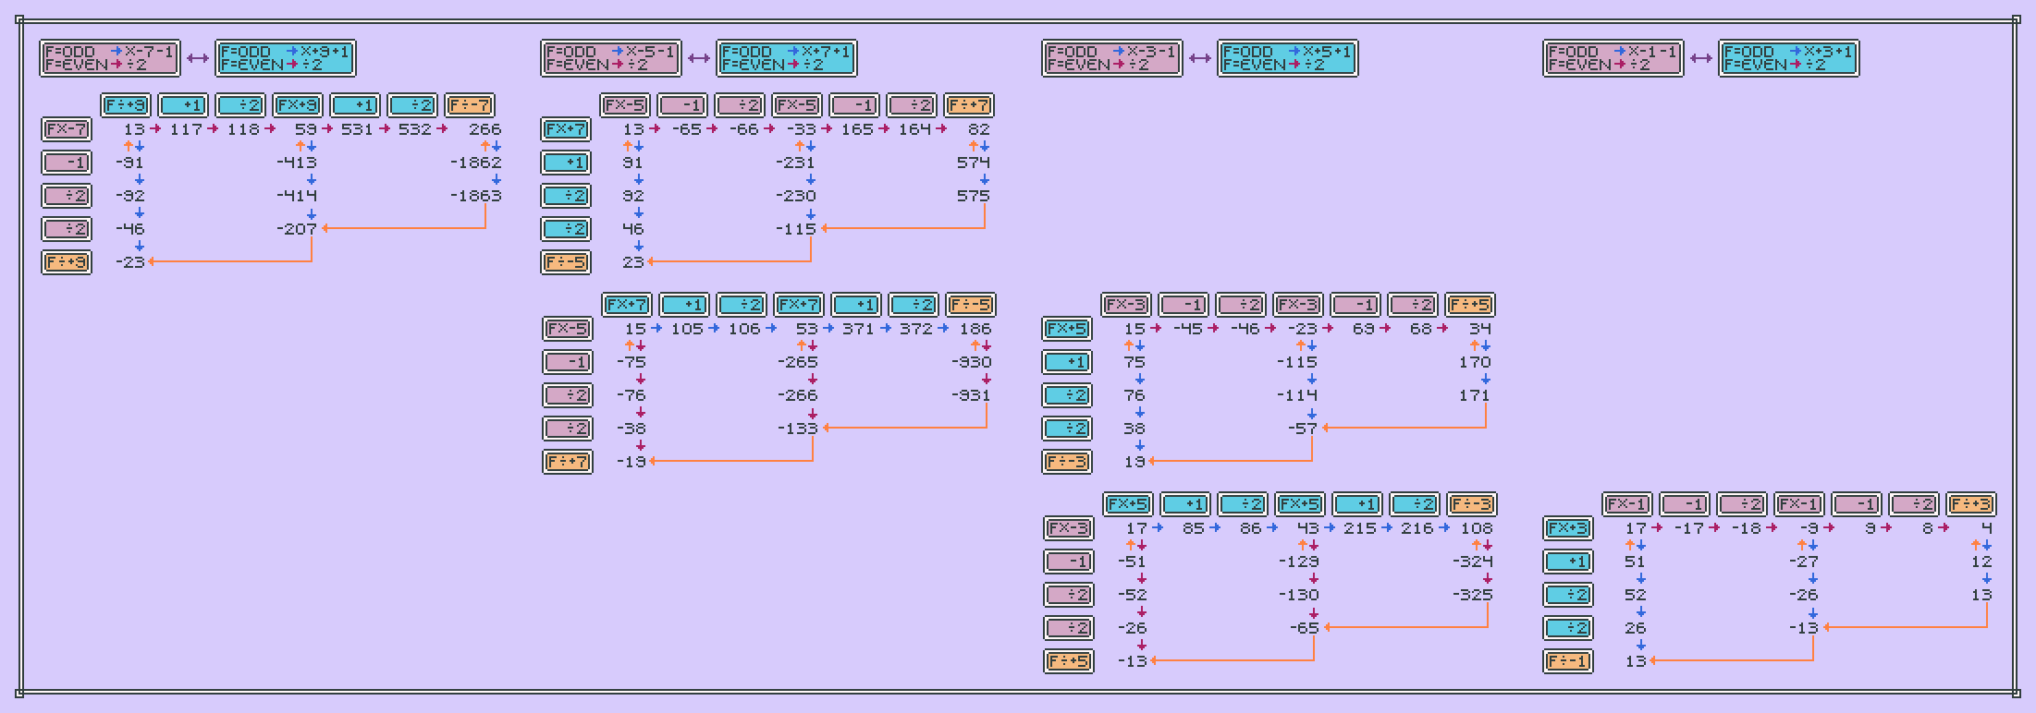Click the pink X-1-1 rule box
Image resolution: width=2036 pixels, height=713 pixels.
point(1613,58)
